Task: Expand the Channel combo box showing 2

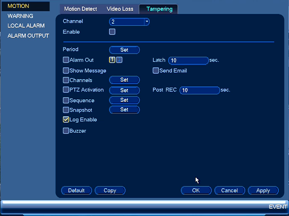Action: click(x=129, y=22)
